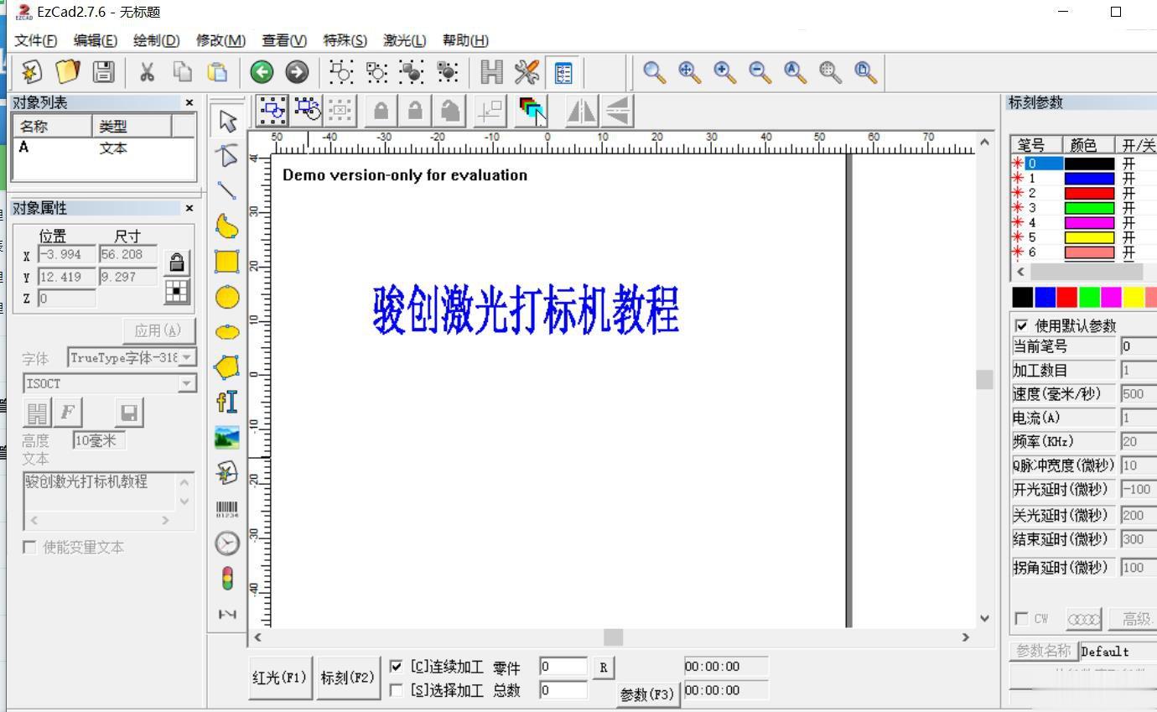The height and width of the screenshot is (712, 1157).
Task: Toggle pen 3 on/off state
Action: 1128,208
